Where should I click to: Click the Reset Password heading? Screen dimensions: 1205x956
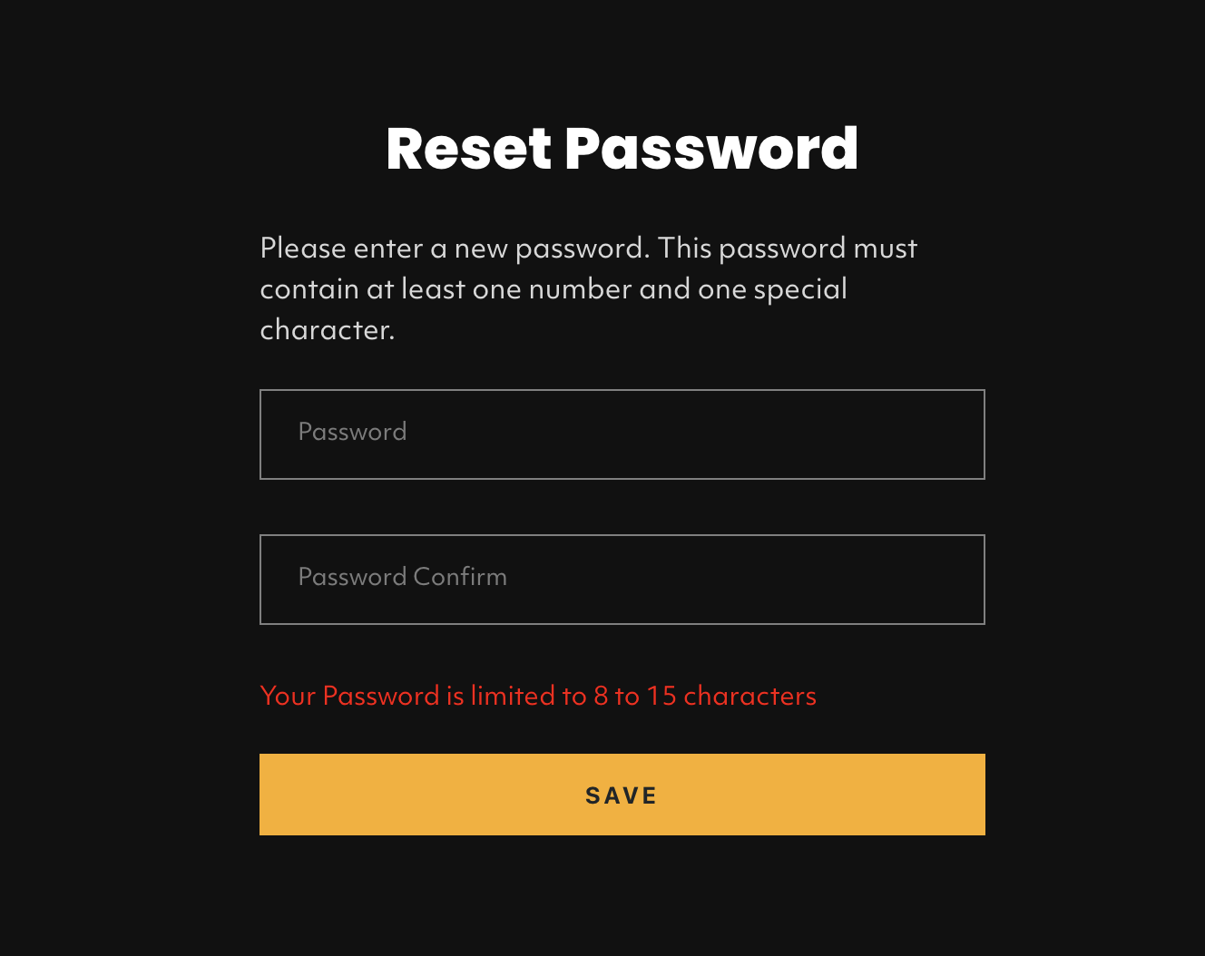(x=622, y=148)
